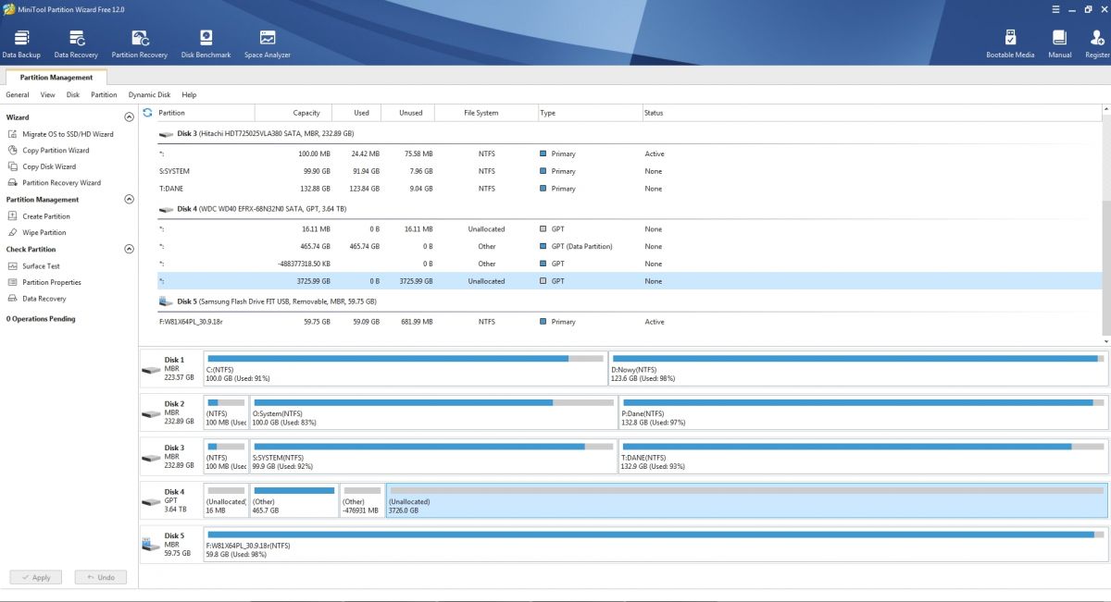Collapse the Partition Management sidebar section
This screenshot has height=602, width=1111.
[x=129, y=200]
